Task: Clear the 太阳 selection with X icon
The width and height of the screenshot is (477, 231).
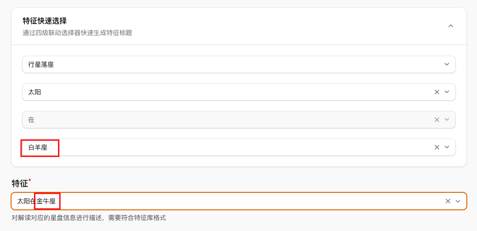Action: click(437, 92)
